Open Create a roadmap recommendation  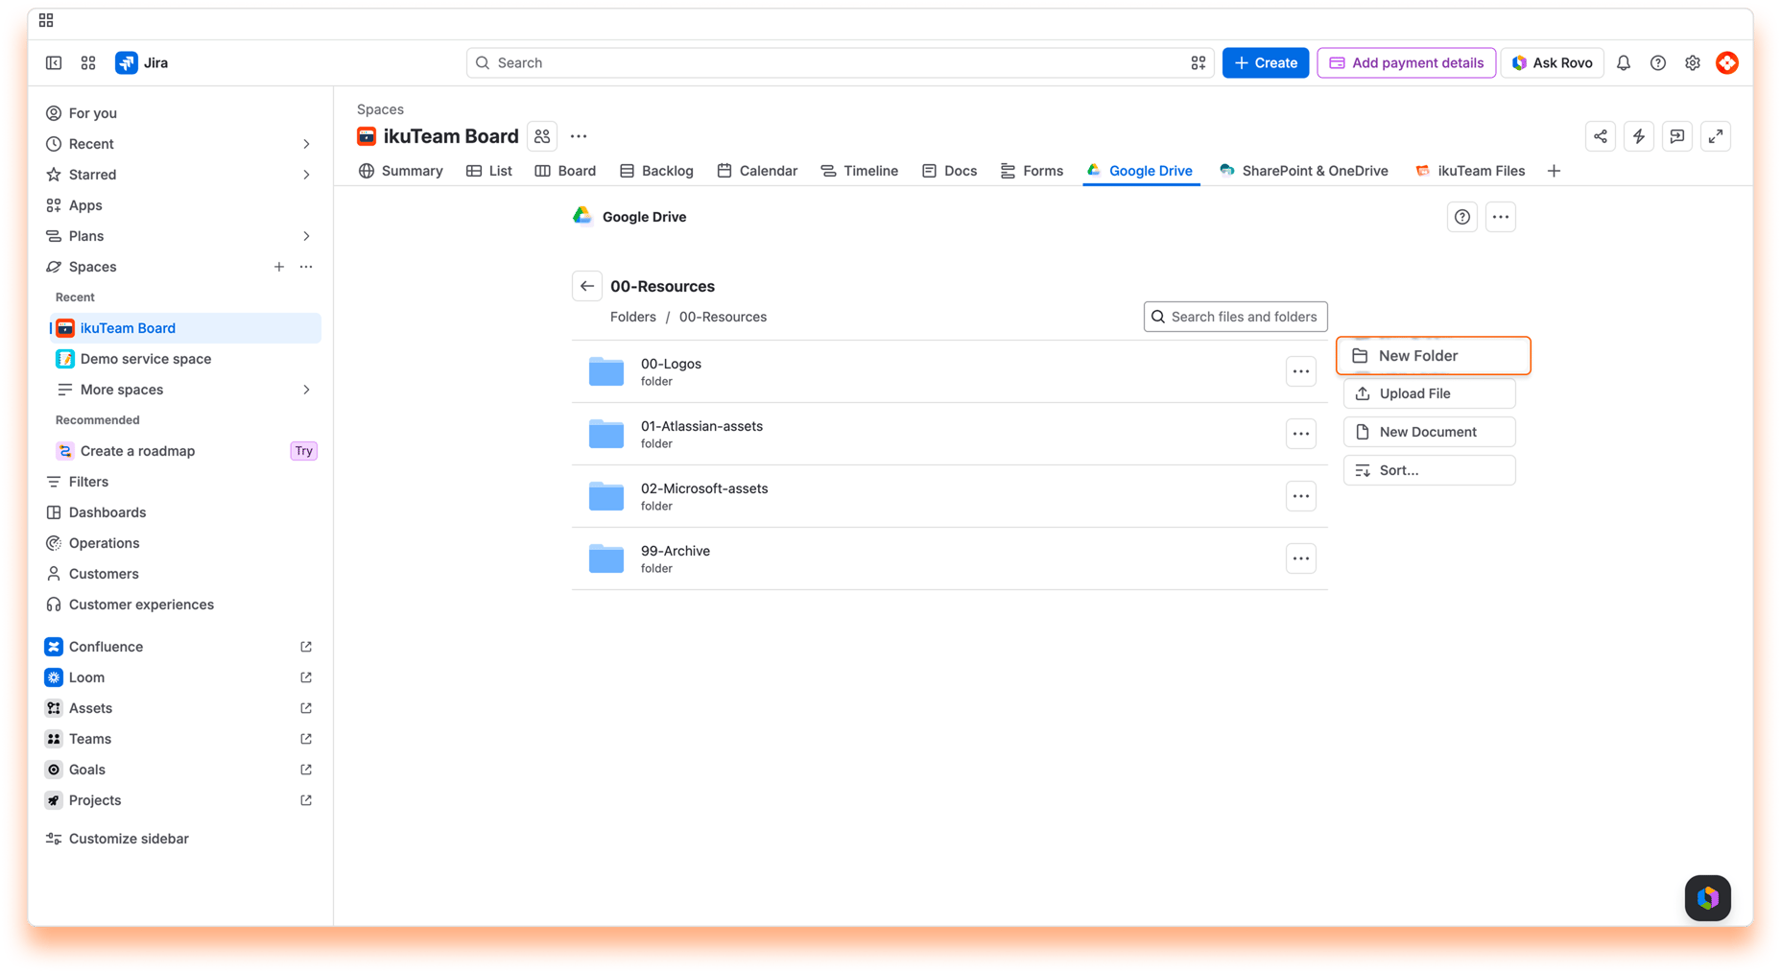pyautogui.click(x=185, y=451)
